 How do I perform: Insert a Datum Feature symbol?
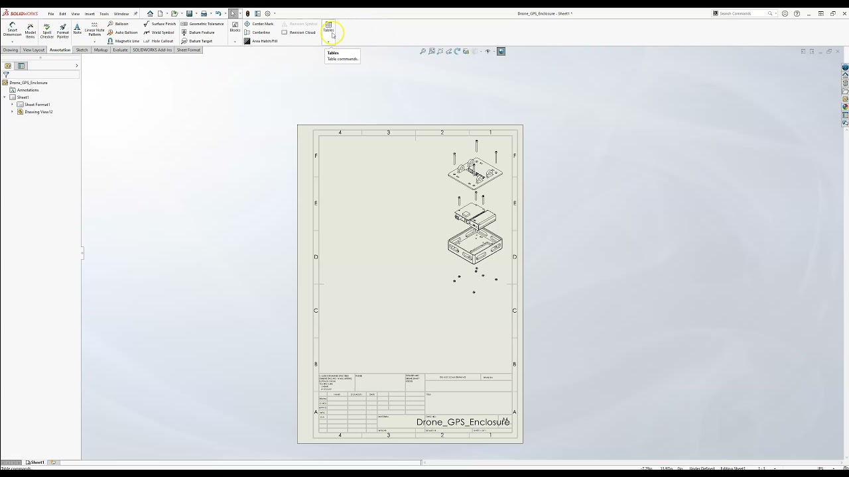click(198, 32)
